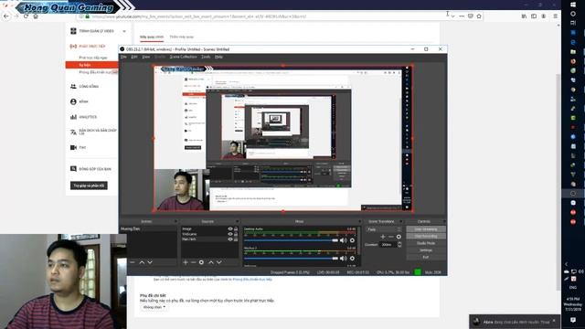This screenshot has width=585, height=329.
Task: Open transition properties gear icon
Action: (x=399, y=237)
